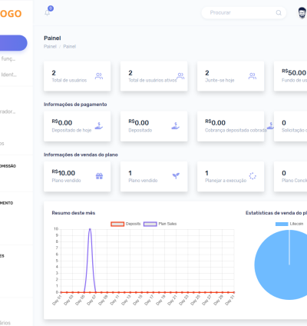This screenshot has width=307, height=326.
Task: Open the sidebar item ending 'rador...'
Action: [x=8, y=111]
